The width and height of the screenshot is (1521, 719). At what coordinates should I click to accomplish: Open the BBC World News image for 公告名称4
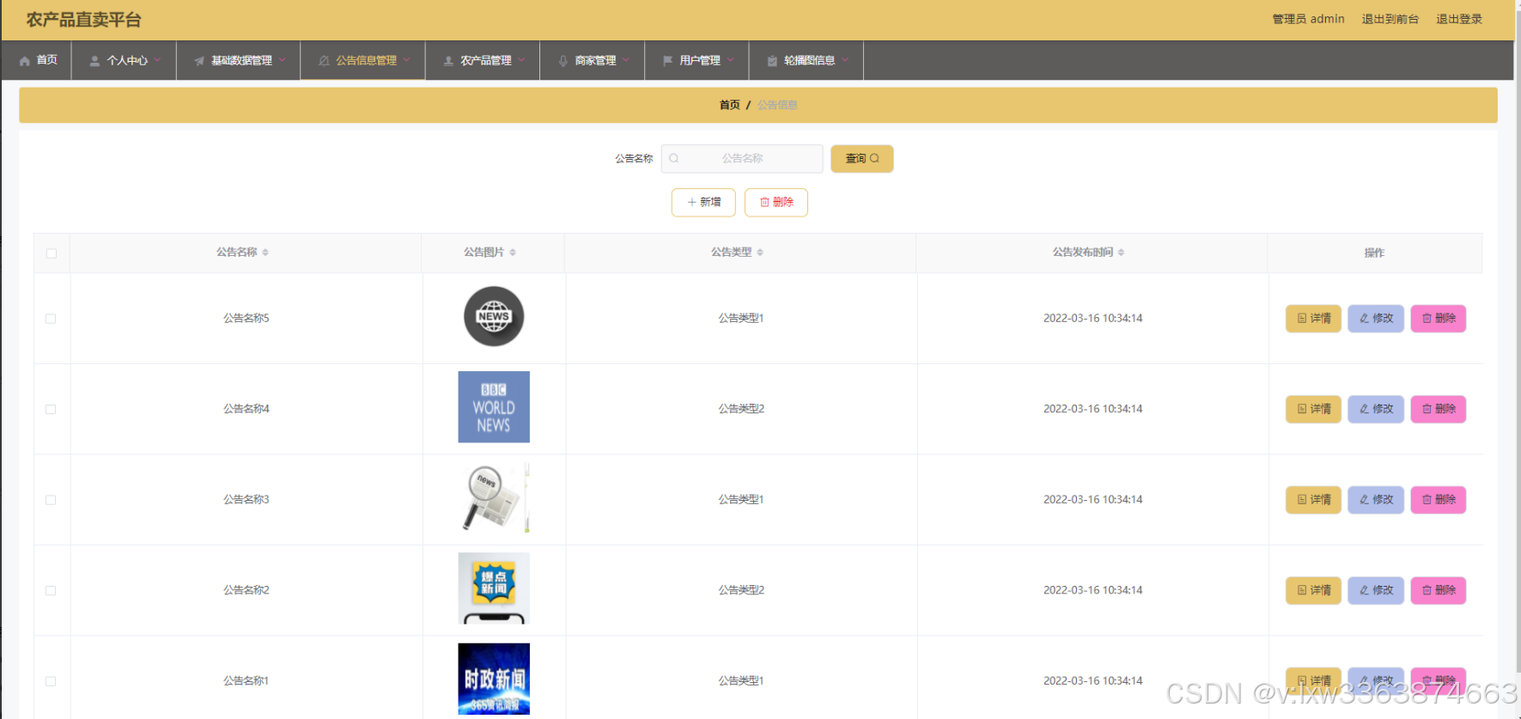(x=494, y=407)
